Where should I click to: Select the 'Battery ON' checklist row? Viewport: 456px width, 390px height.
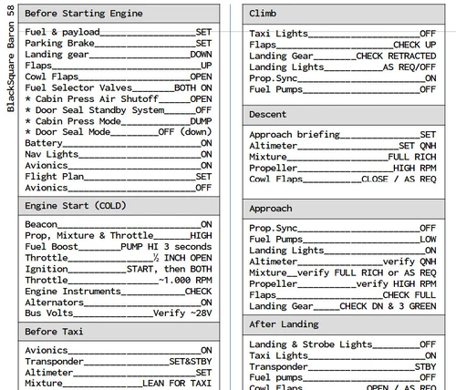click(x=119, y=143)
